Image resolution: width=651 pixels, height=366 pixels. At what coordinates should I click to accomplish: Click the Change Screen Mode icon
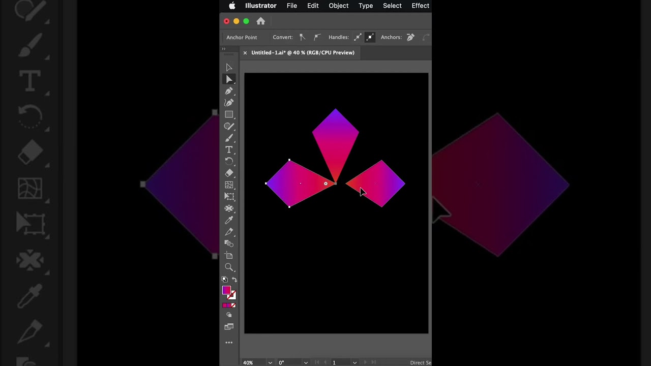coord(229,327)
